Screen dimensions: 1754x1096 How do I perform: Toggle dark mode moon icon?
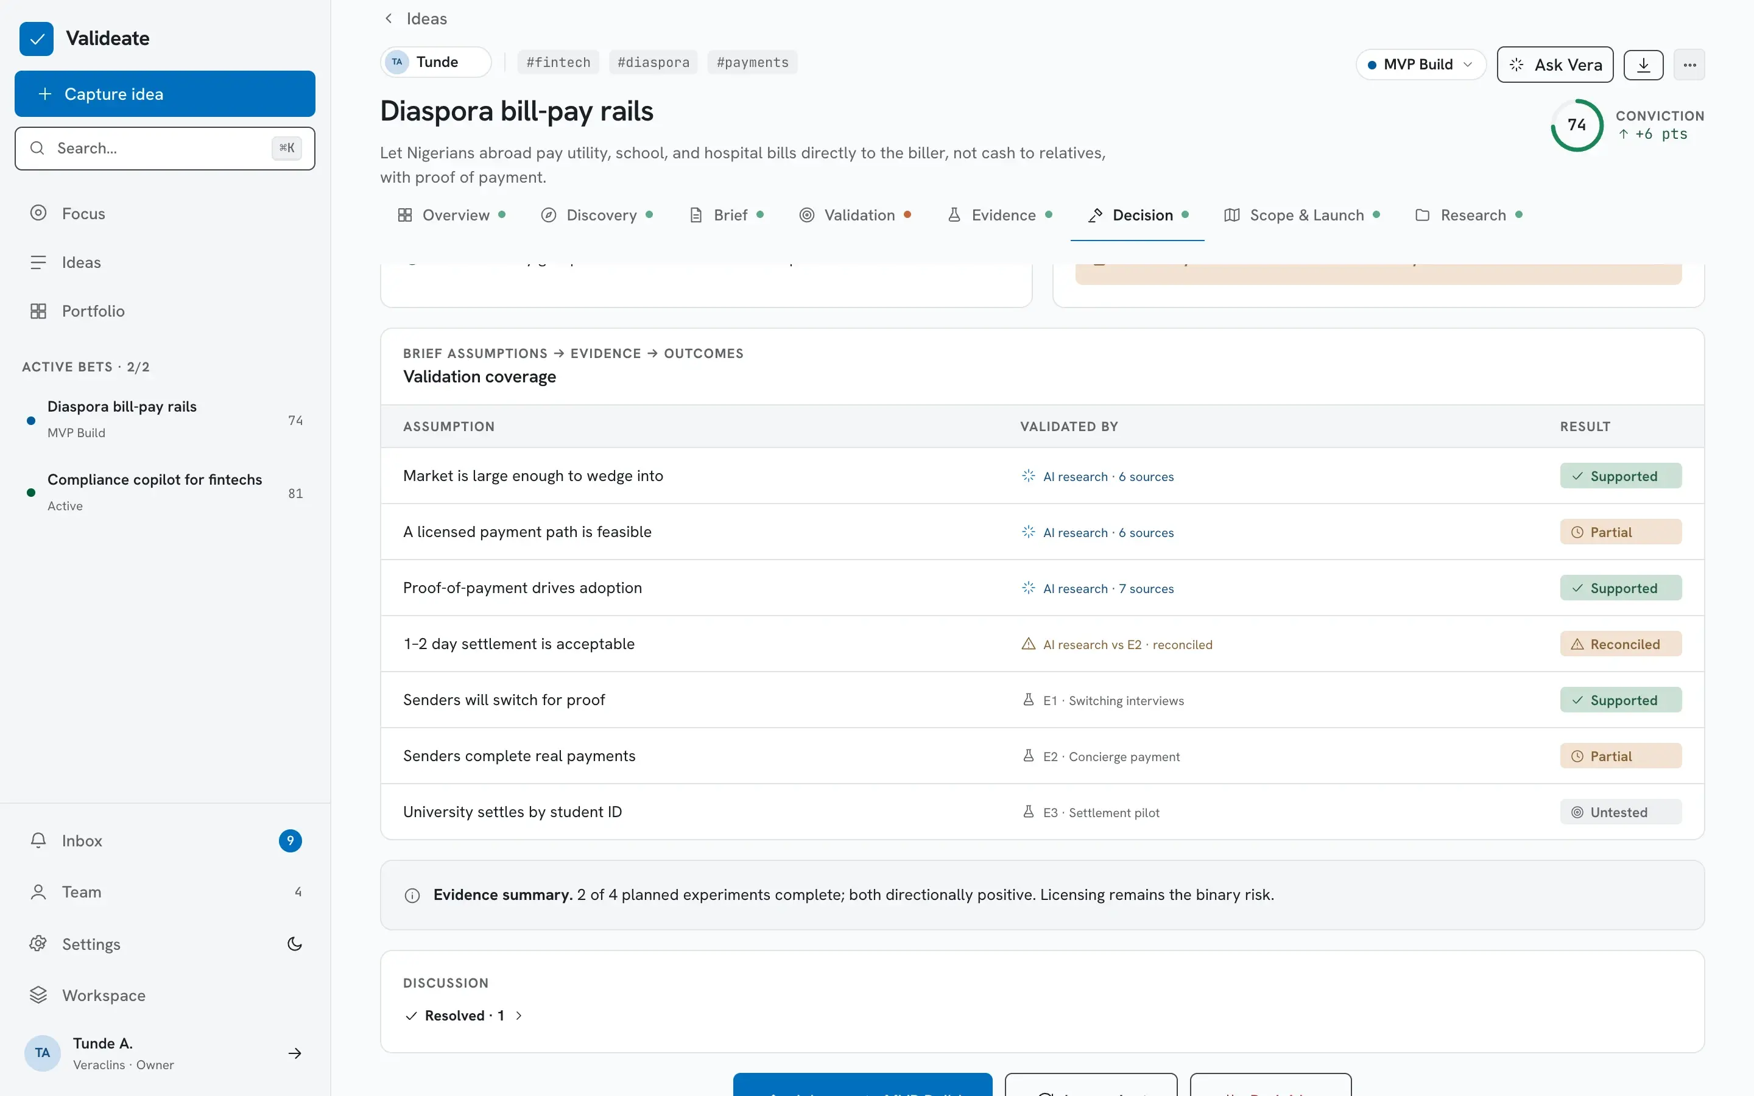(294, 944)
